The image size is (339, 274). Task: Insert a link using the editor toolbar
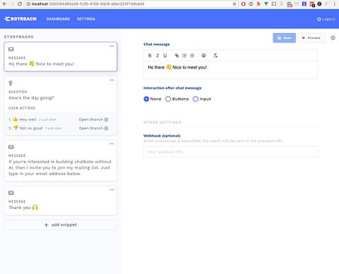pyautogui.click(x=177, y=56)
